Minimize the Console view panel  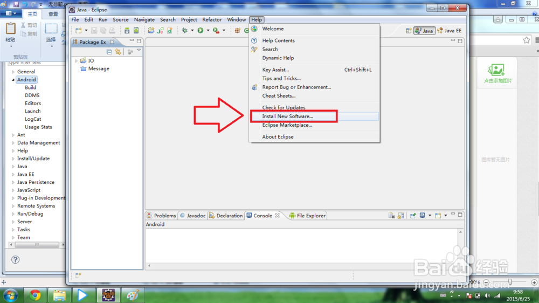(x=453, y=214)
